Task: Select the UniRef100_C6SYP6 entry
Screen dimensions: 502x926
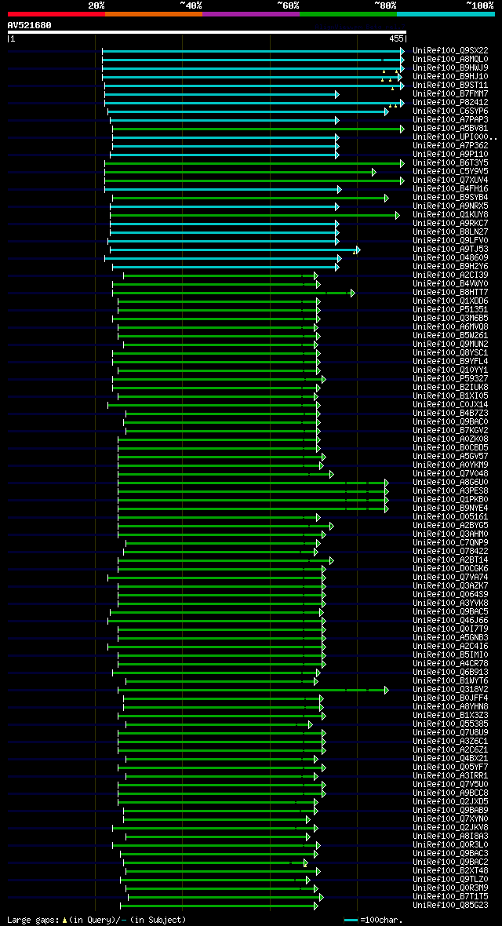Action: point(450,111)
